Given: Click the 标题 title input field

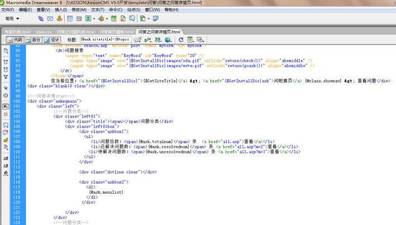Looking at the screenshot, I should [106, 39].
